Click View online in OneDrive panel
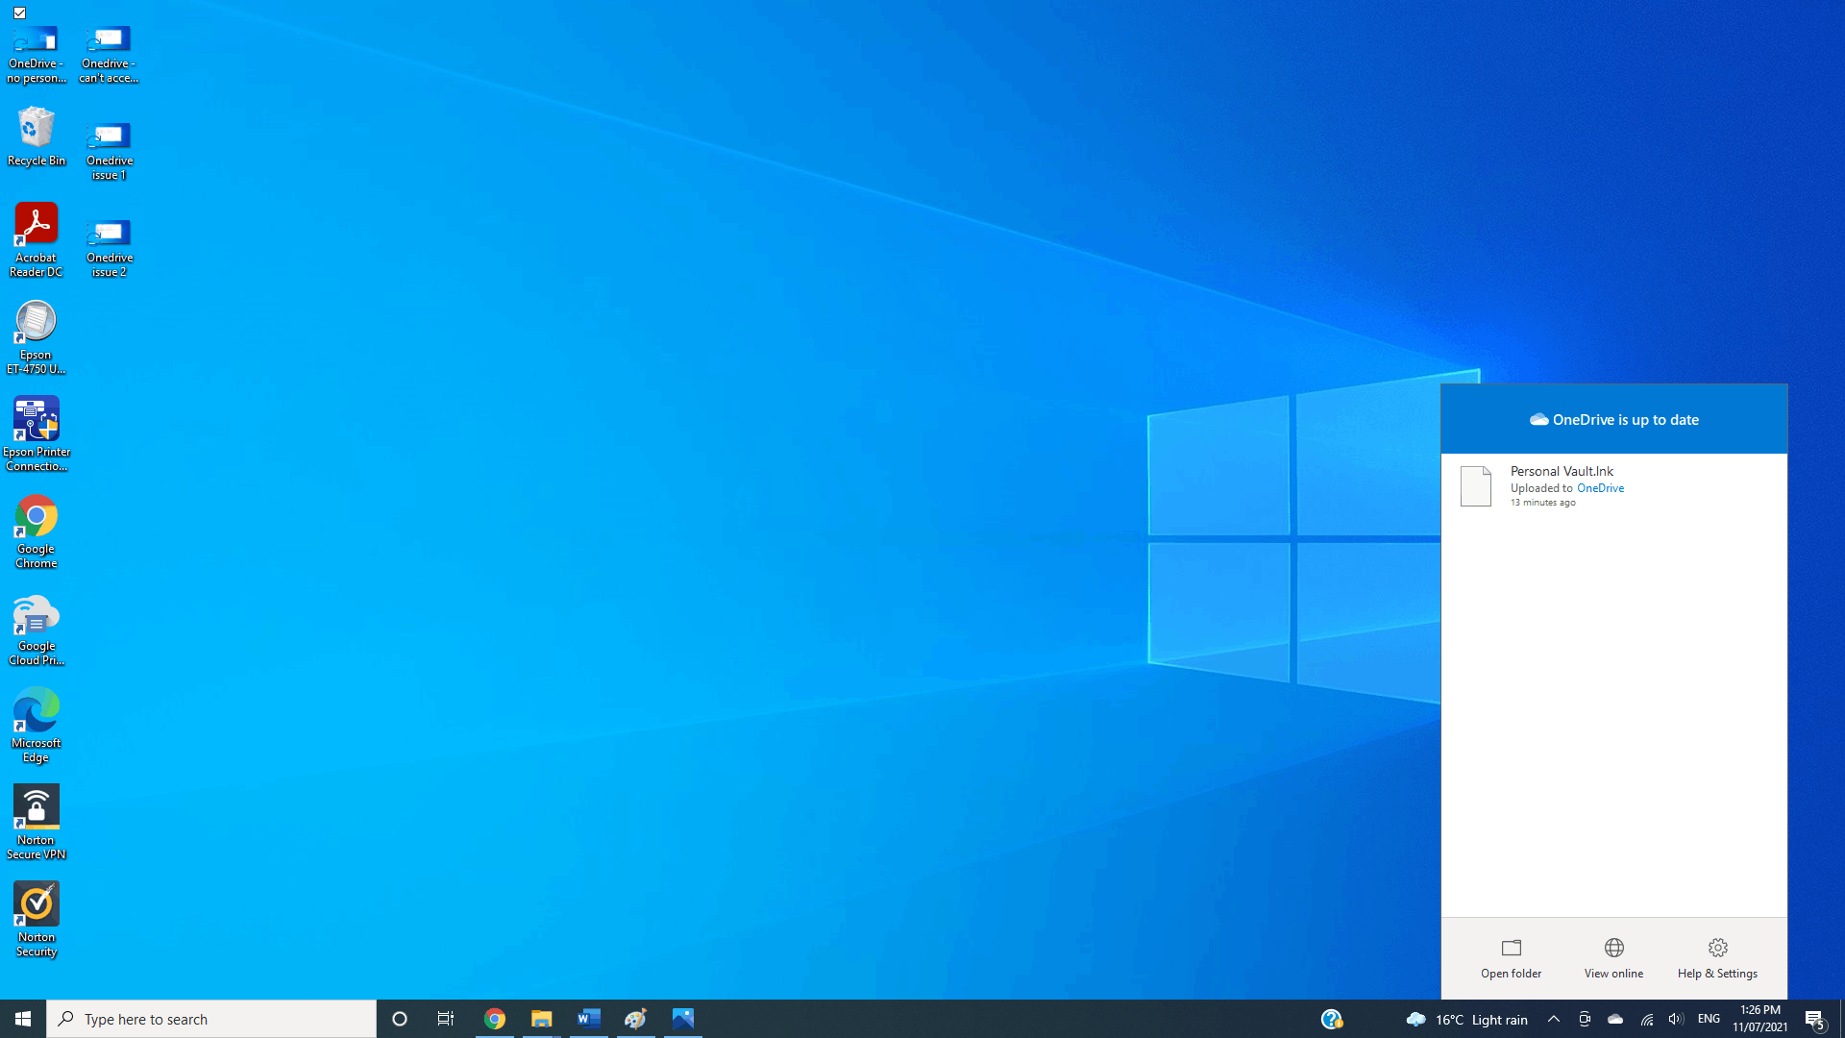This screenshot has width=1845, height=1038. (x=1613, y=958)
